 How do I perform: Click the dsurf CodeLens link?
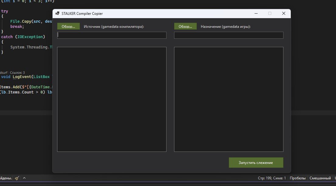coord(4,73)
